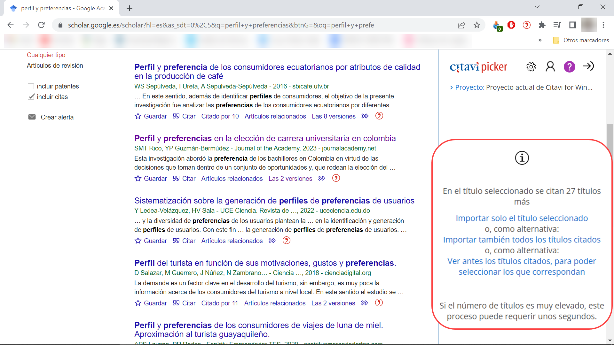The width and height of the screenshot is (614, 345).
Task: Expand more options for carrera universitaria result
Action: 322,179
